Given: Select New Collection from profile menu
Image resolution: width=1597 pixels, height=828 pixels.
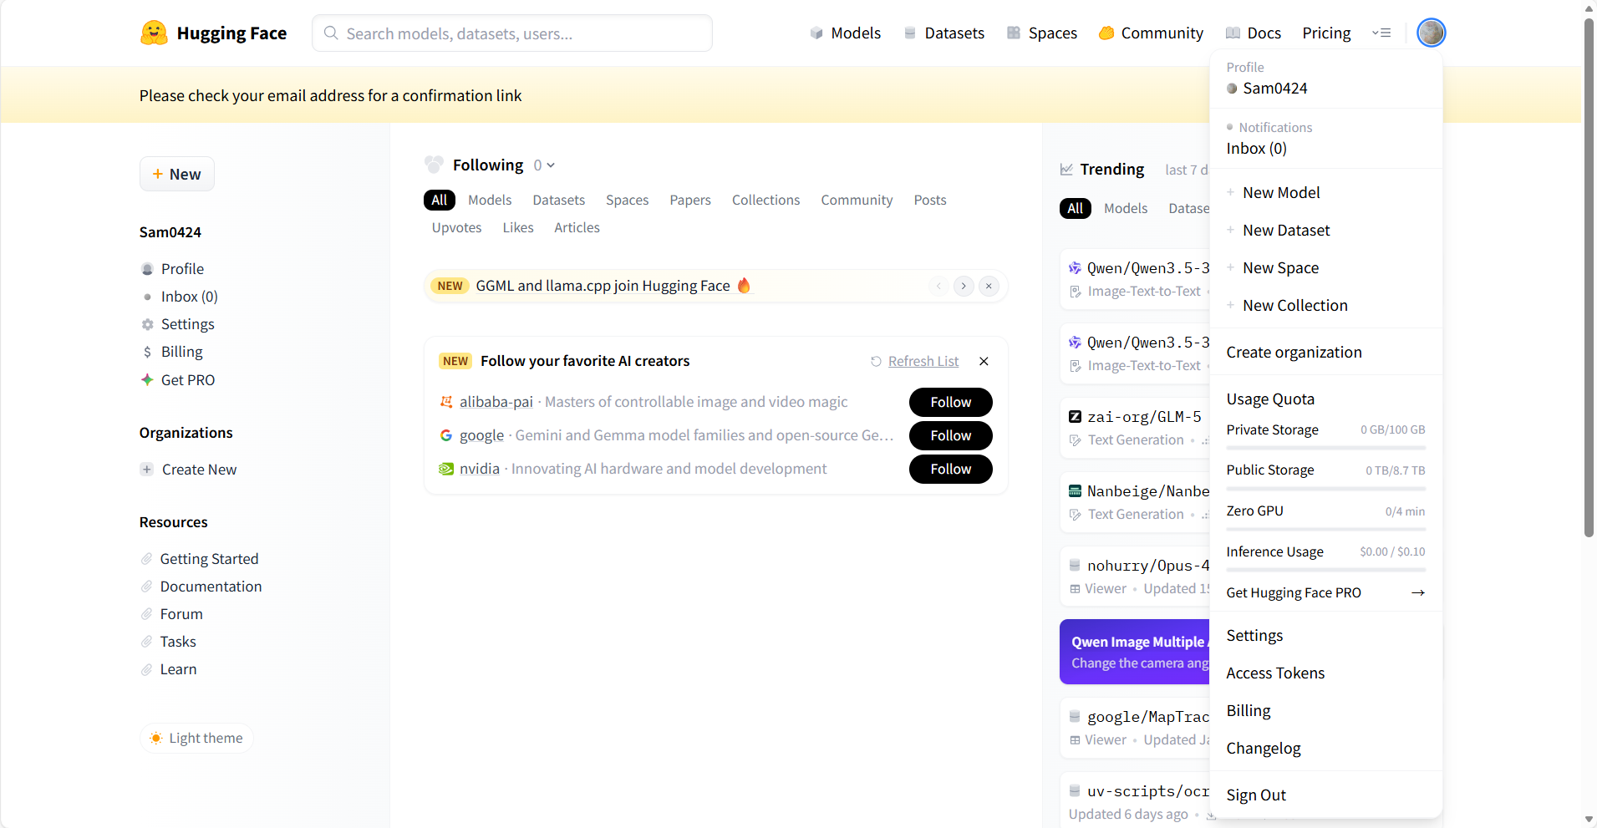Looking at the screenshot, I should pyautogui.click(x=1326, y=306).
